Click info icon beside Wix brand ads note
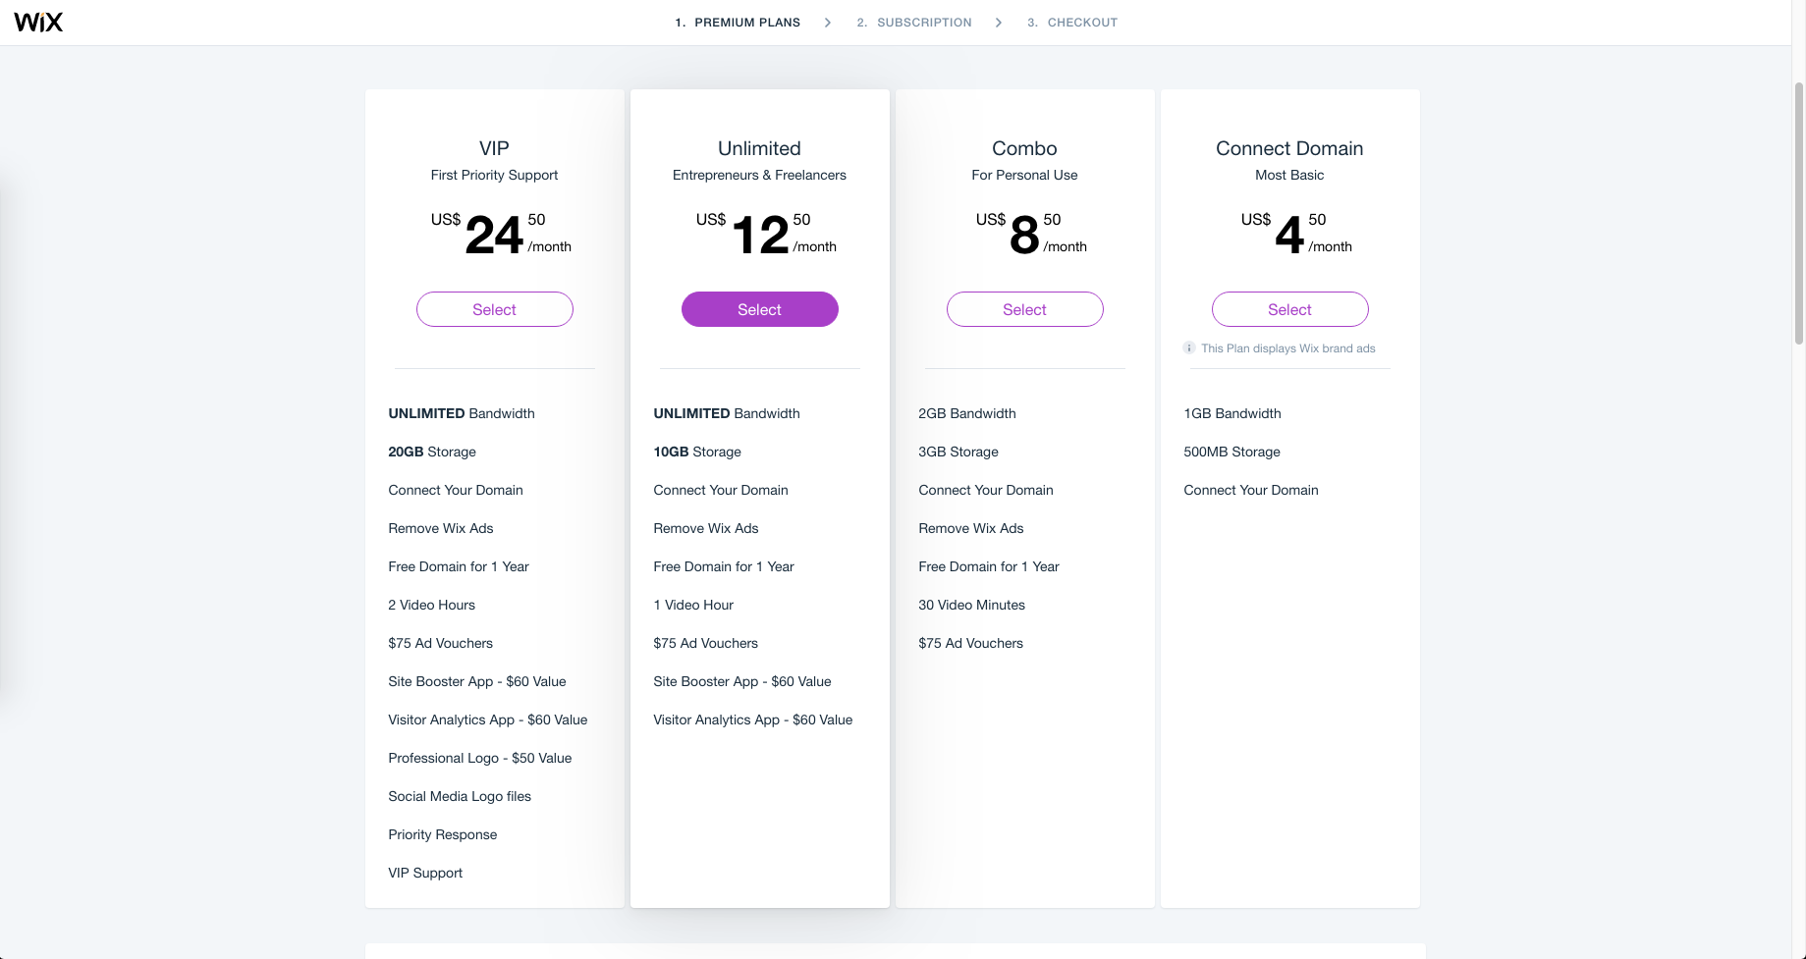 1189,347
